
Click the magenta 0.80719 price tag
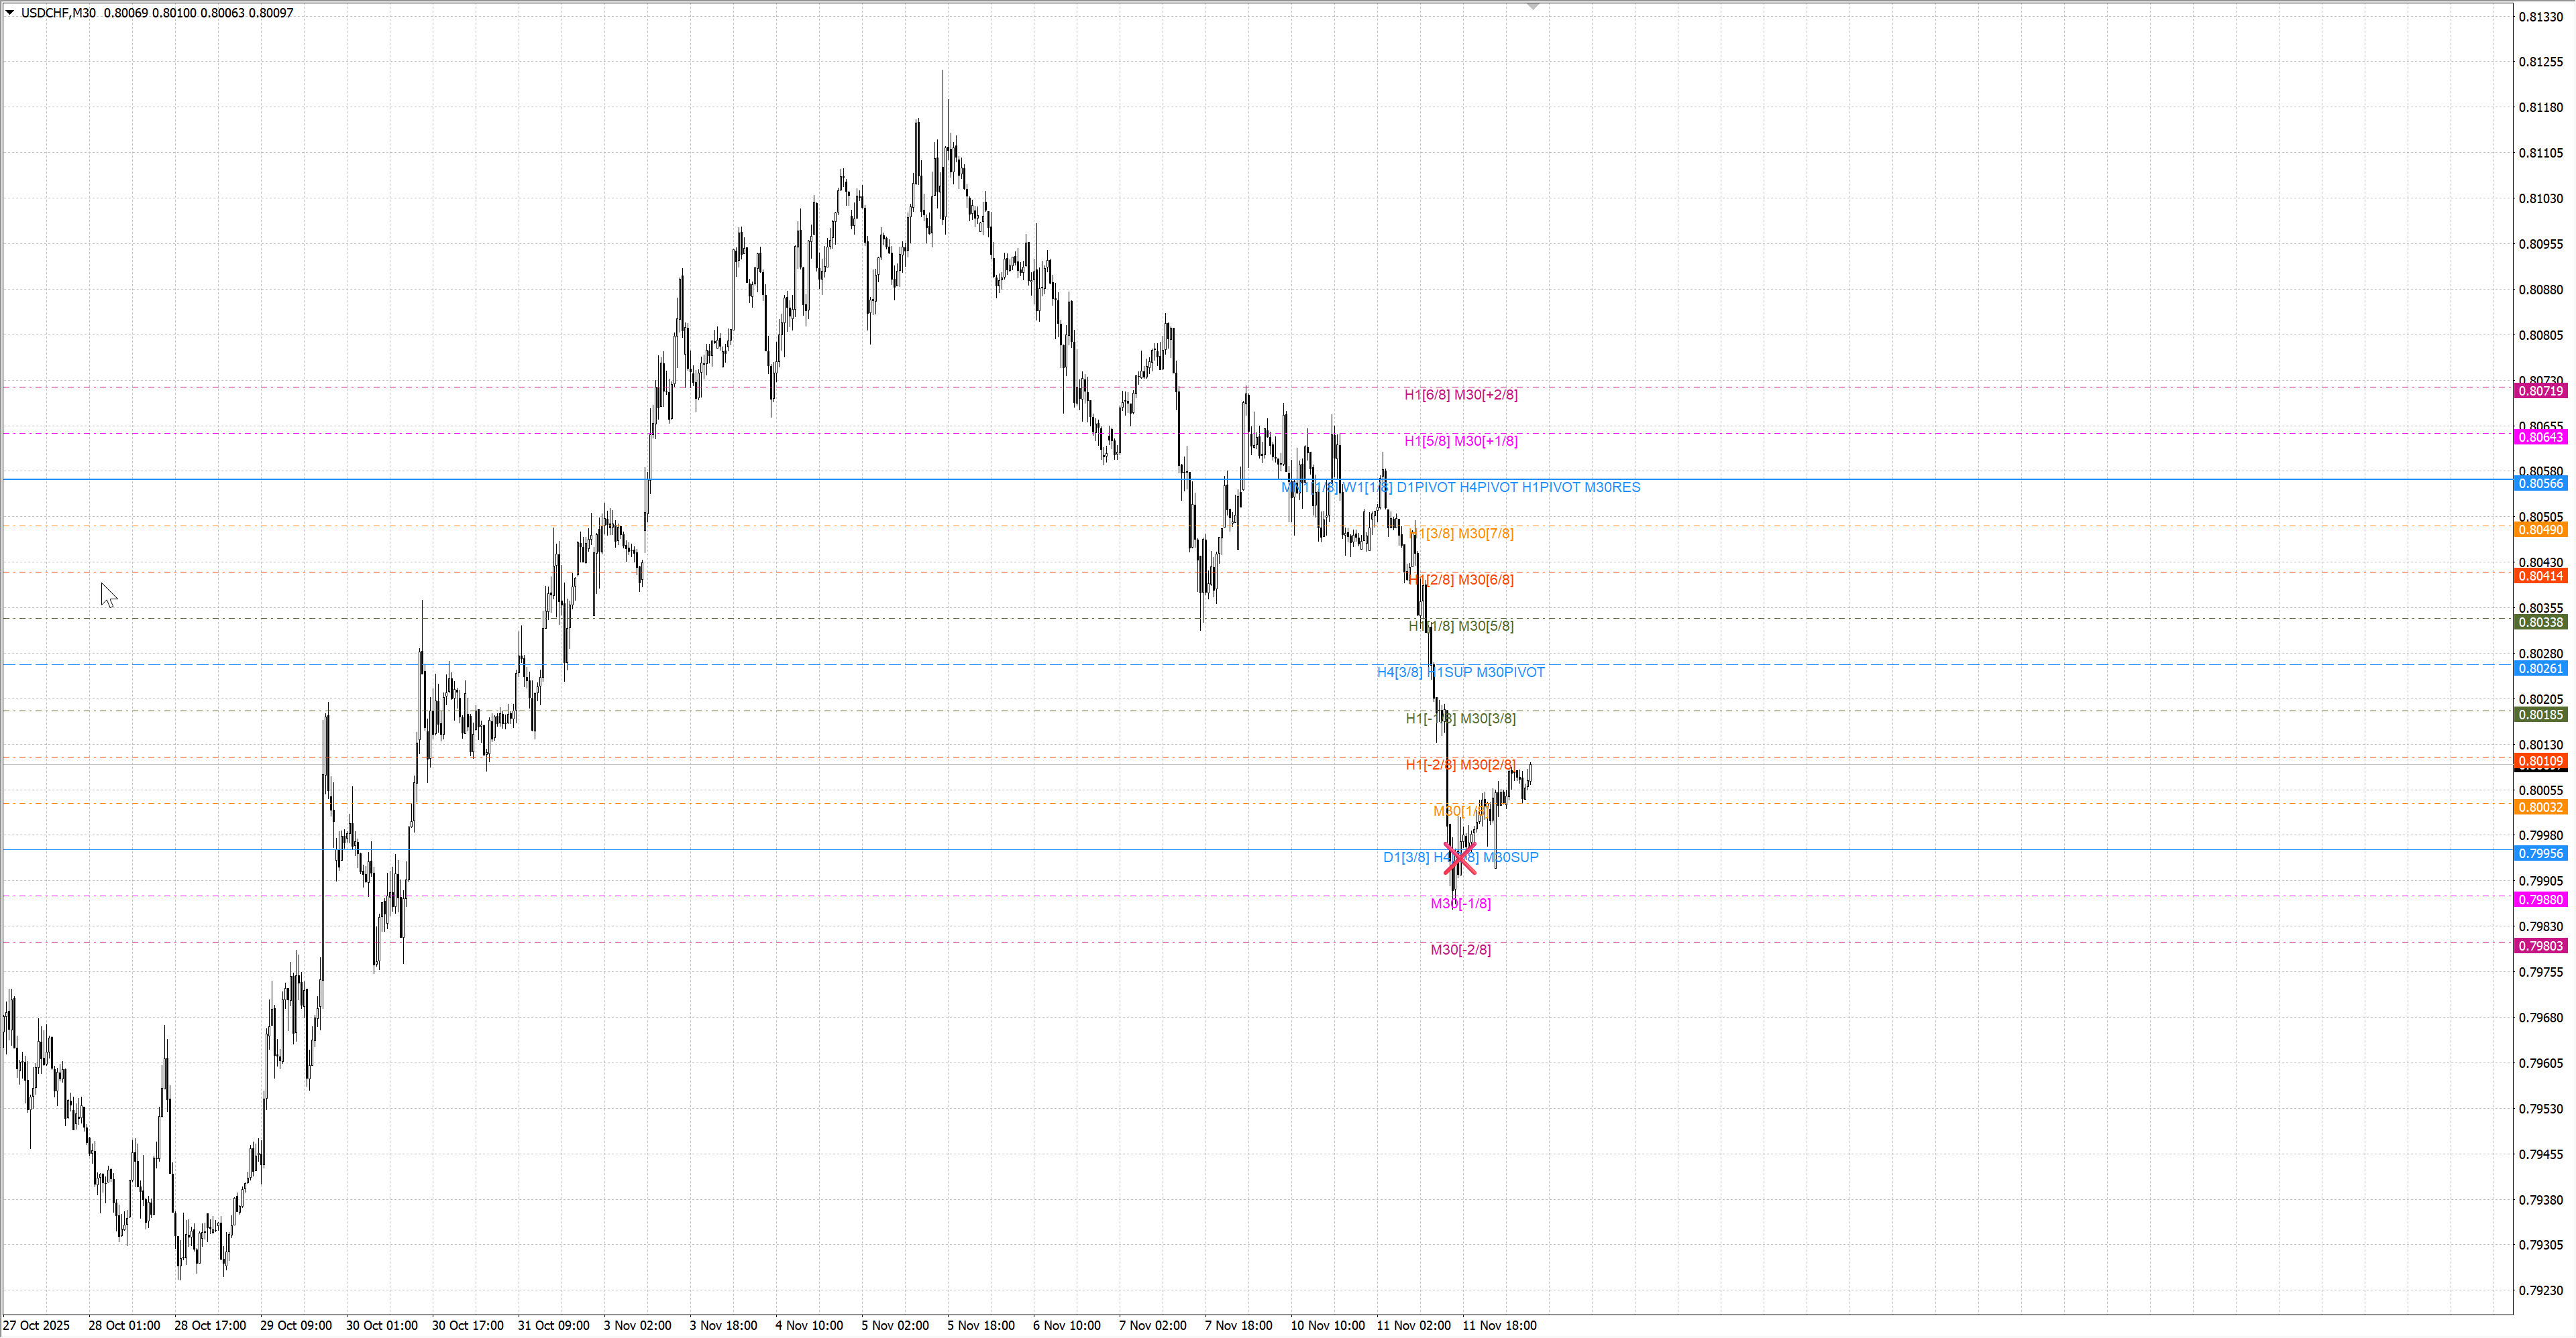point(2540,391)
